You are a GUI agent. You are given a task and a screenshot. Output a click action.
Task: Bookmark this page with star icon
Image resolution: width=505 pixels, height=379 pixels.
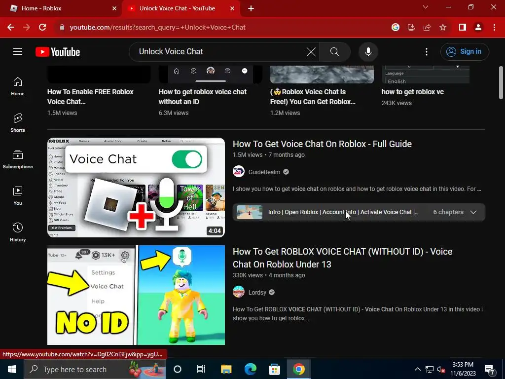coord(443,28)
